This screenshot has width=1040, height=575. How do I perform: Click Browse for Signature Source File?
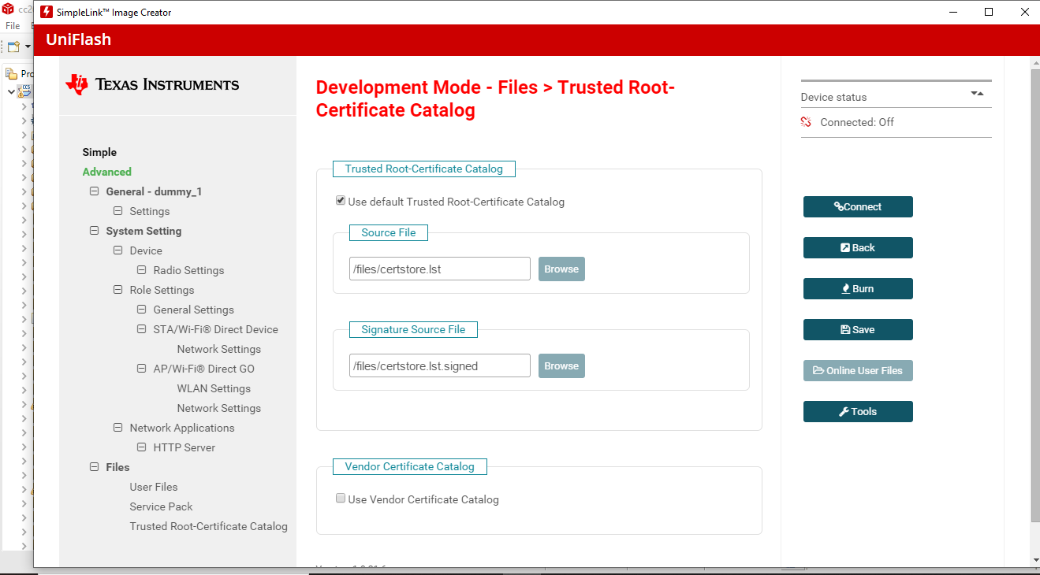(x=561, y=365)
